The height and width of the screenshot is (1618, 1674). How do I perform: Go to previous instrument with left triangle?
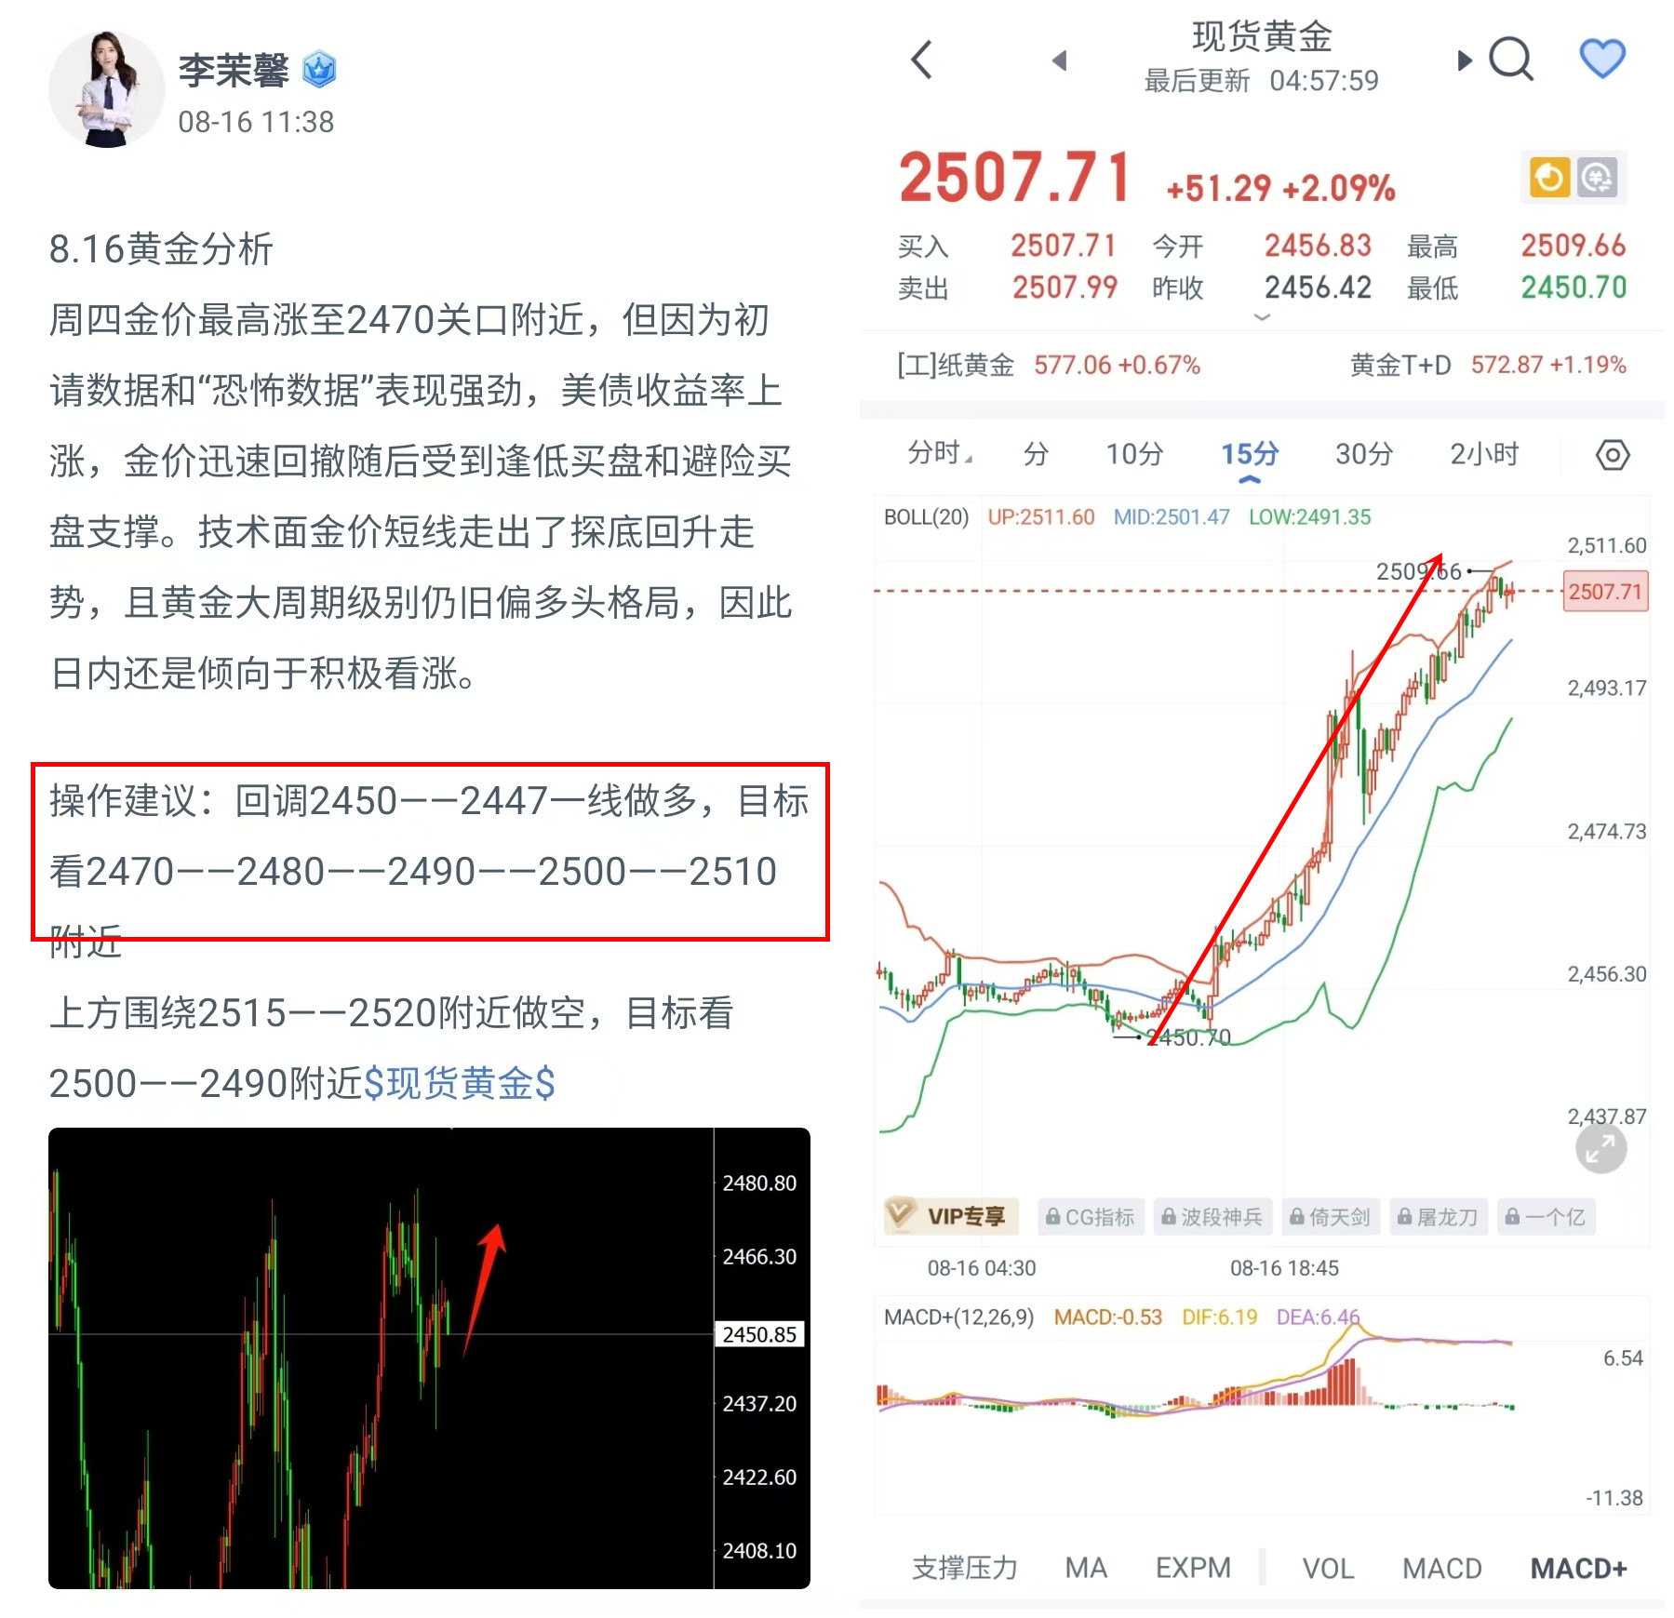(x=1059, y=60)
